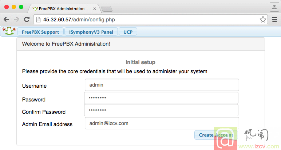
Task: Open a new browser tab
Action: click(x=107, y=9)
